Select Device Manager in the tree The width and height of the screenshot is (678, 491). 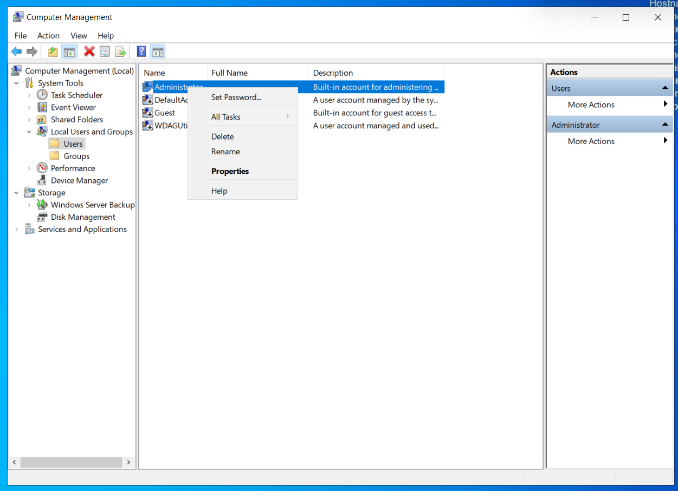coord(79,181)
